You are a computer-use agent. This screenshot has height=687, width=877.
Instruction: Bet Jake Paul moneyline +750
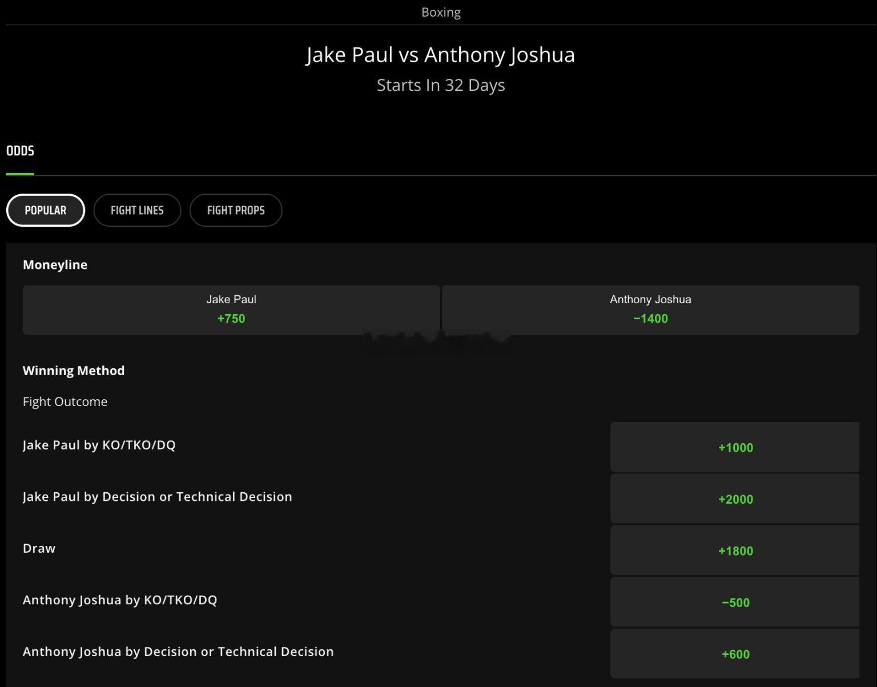click(x=231, y=310)
